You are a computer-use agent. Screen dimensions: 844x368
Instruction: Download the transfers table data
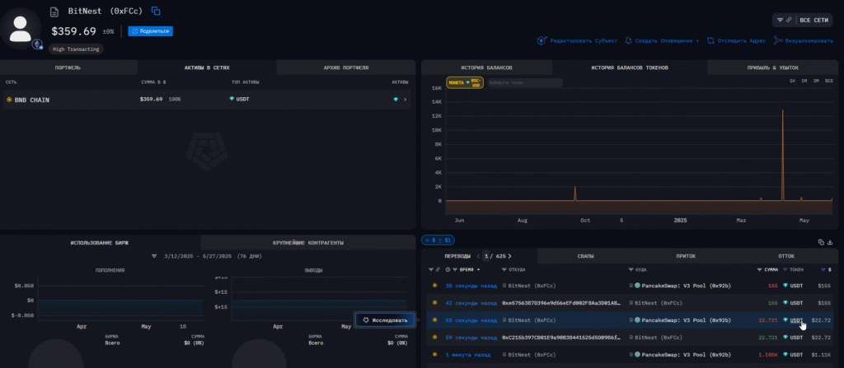click(830, 243)
